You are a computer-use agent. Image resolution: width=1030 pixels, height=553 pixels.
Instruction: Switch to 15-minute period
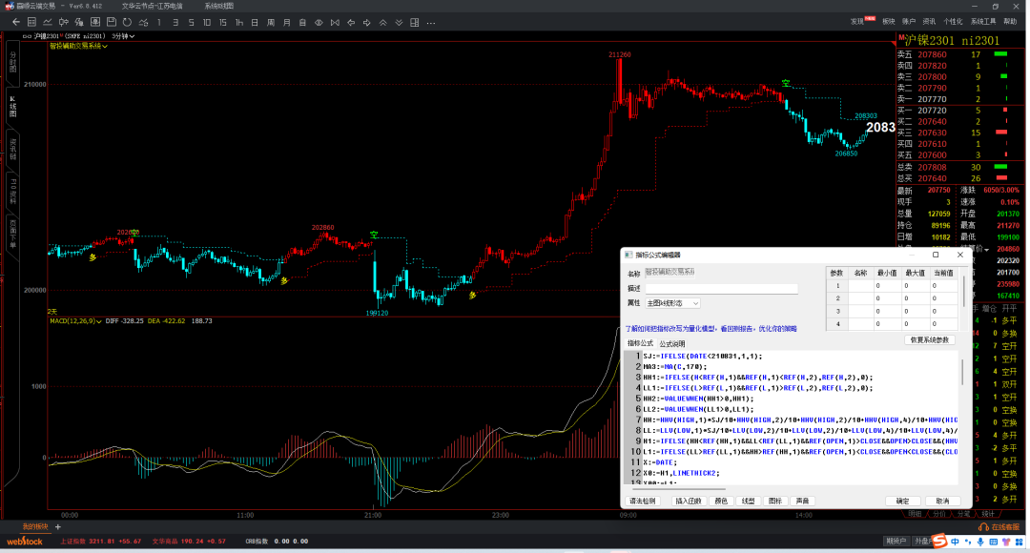[x=222, y=22]
